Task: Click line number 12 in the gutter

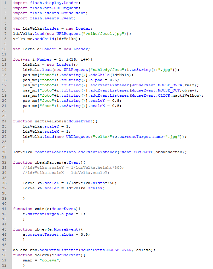Action: [4, 59]
